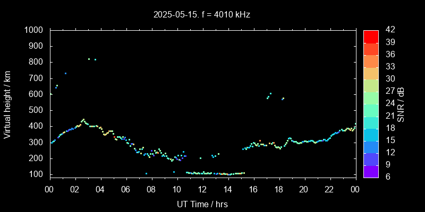Click the 42 label on the SNR colorbar
This screenshot has width=425, height=212.
coord(389,30)
